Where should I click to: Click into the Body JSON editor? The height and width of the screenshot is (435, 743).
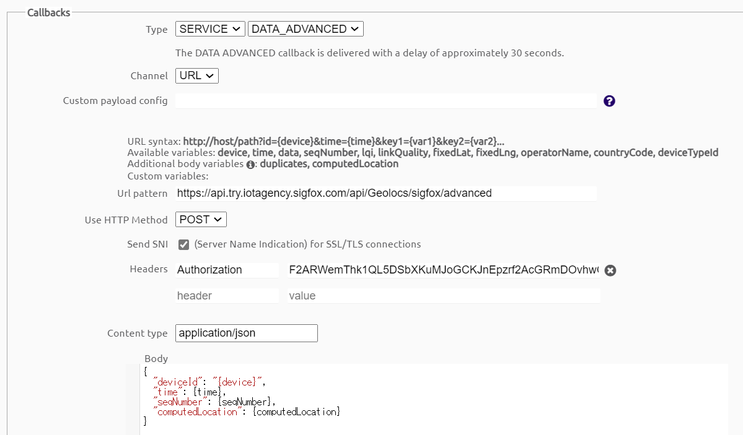click(434, 399)
